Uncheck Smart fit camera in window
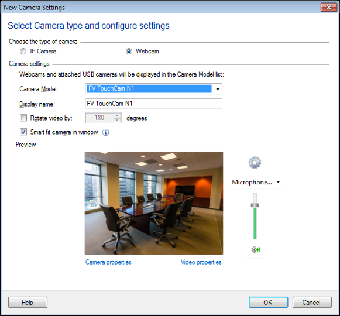 [23, 132]
